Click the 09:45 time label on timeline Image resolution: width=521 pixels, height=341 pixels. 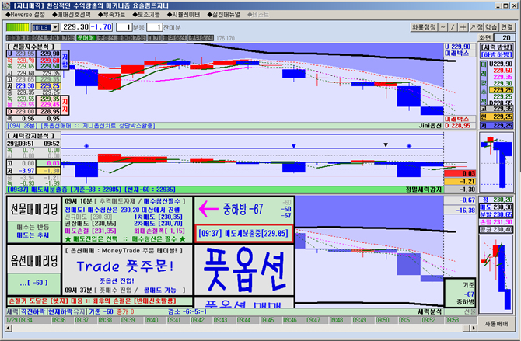point(267,320)
